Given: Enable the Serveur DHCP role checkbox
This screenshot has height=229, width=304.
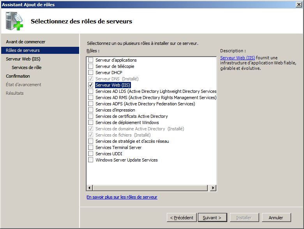Looking at the screenshot, I should pos(90,73).
